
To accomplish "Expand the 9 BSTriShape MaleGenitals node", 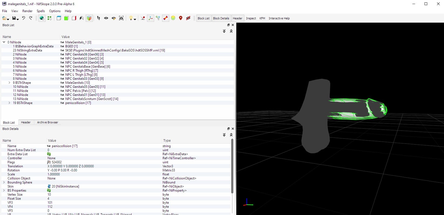I will click(9, 83).
